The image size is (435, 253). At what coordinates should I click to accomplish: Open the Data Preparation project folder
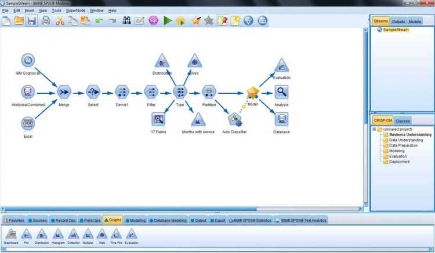click(x=402, y=145)
